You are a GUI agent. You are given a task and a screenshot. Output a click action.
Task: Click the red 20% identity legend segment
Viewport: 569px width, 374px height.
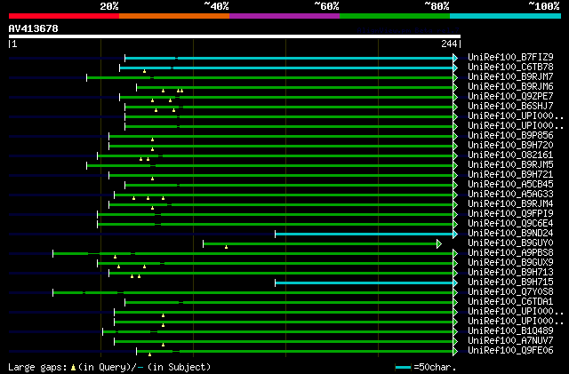[64, 16]
